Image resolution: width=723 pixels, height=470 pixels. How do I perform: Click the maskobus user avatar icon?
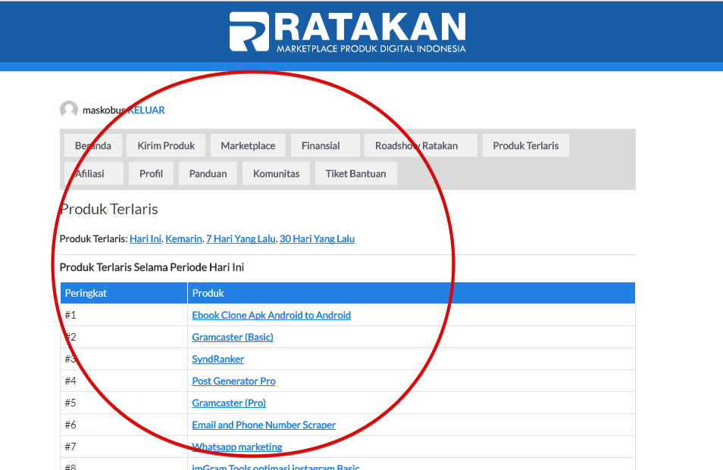pyautogui.click(x=69, y=110)
